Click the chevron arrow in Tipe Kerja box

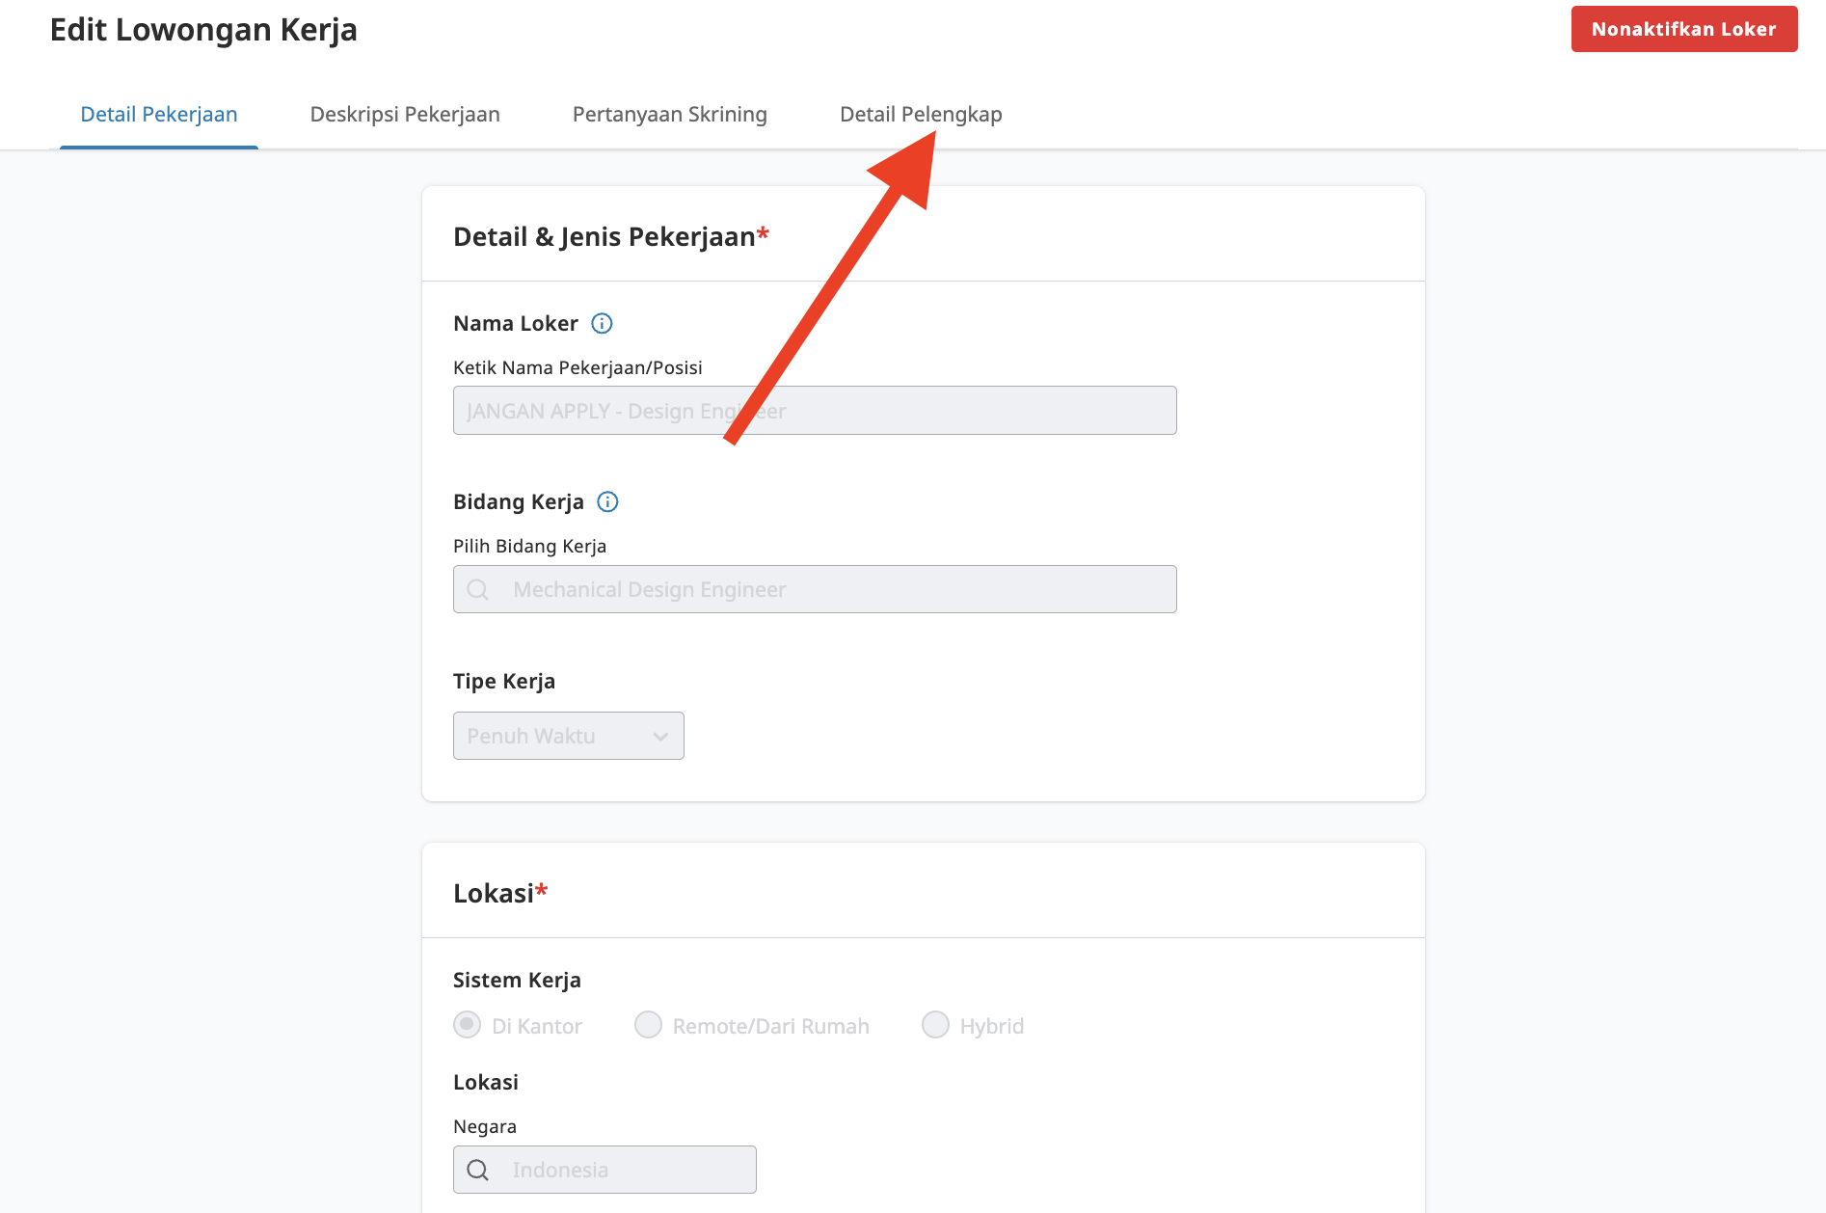tap(660, 737)
